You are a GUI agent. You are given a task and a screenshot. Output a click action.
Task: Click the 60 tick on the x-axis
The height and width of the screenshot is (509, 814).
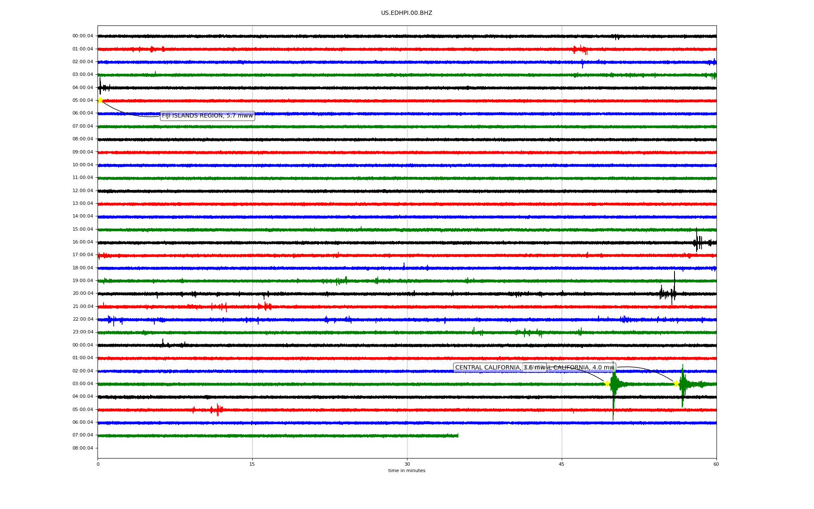pyautogui.click(x=716, y=464)
